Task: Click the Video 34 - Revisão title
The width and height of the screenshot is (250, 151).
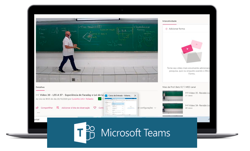Action: pyautogui.click(x=197, y=105)
